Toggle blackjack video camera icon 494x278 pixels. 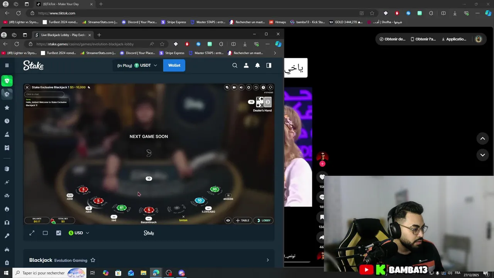(234, 87)
